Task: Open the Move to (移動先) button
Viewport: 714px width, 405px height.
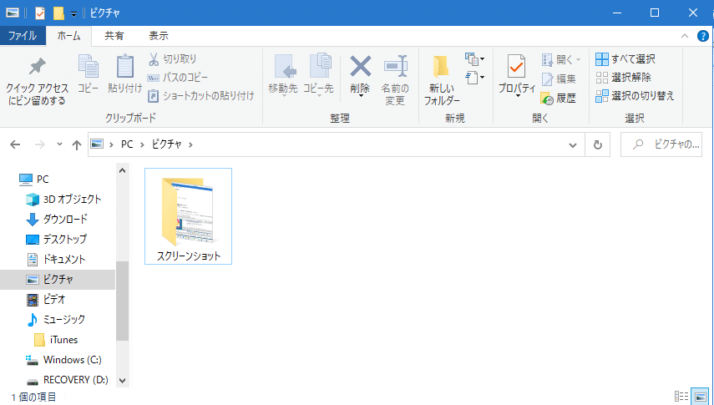Action: click(283, 76)
